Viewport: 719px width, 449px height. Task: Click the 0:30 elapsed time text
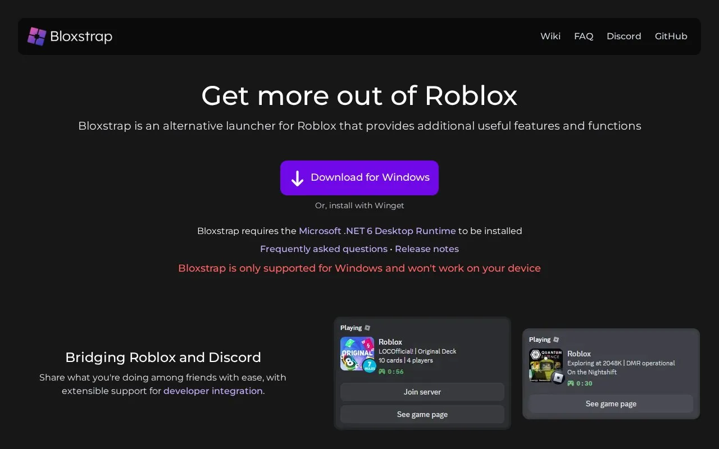(x=584, y=383)
